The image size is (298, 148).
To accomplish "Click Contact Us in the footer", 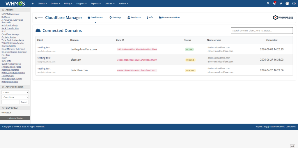I will point(291,127).
